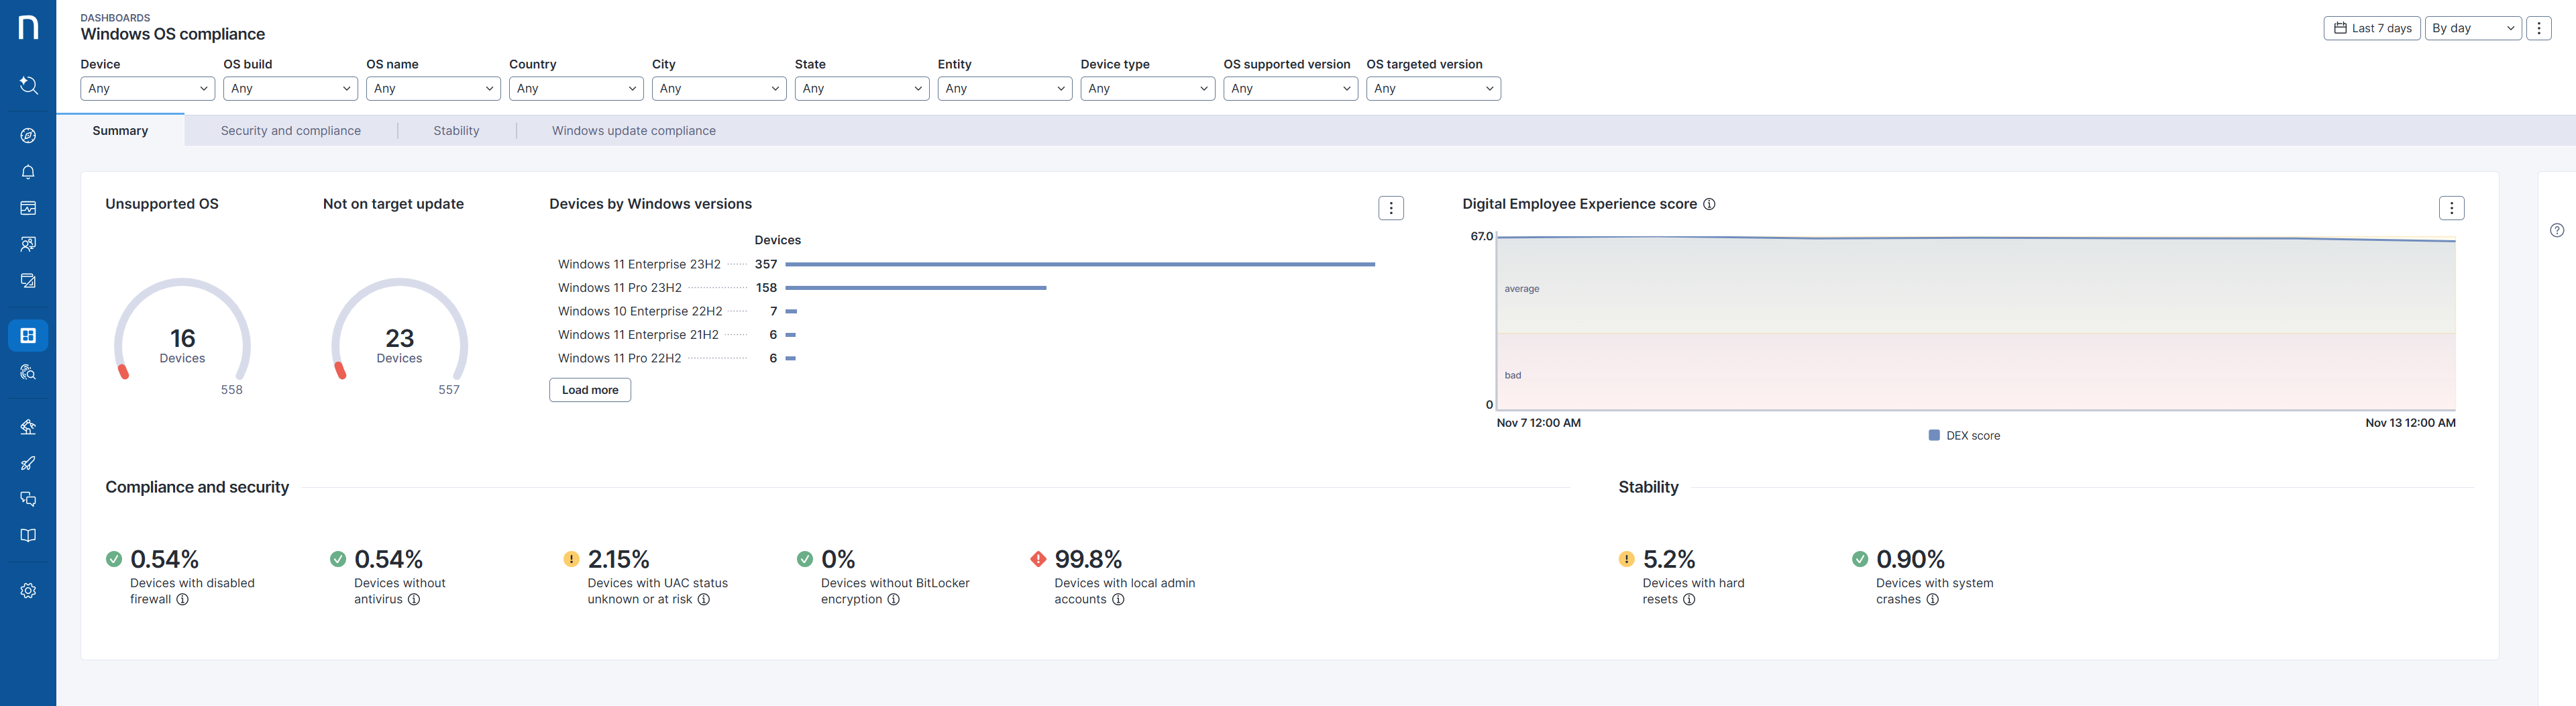This screenshot has height=706, width=2576.
Task: Click info icon for Devices without antivirus
Action: click(414, 600)
